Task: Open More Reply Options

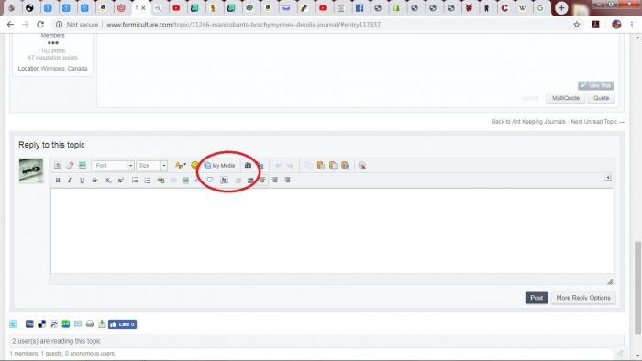Action: 583,298
